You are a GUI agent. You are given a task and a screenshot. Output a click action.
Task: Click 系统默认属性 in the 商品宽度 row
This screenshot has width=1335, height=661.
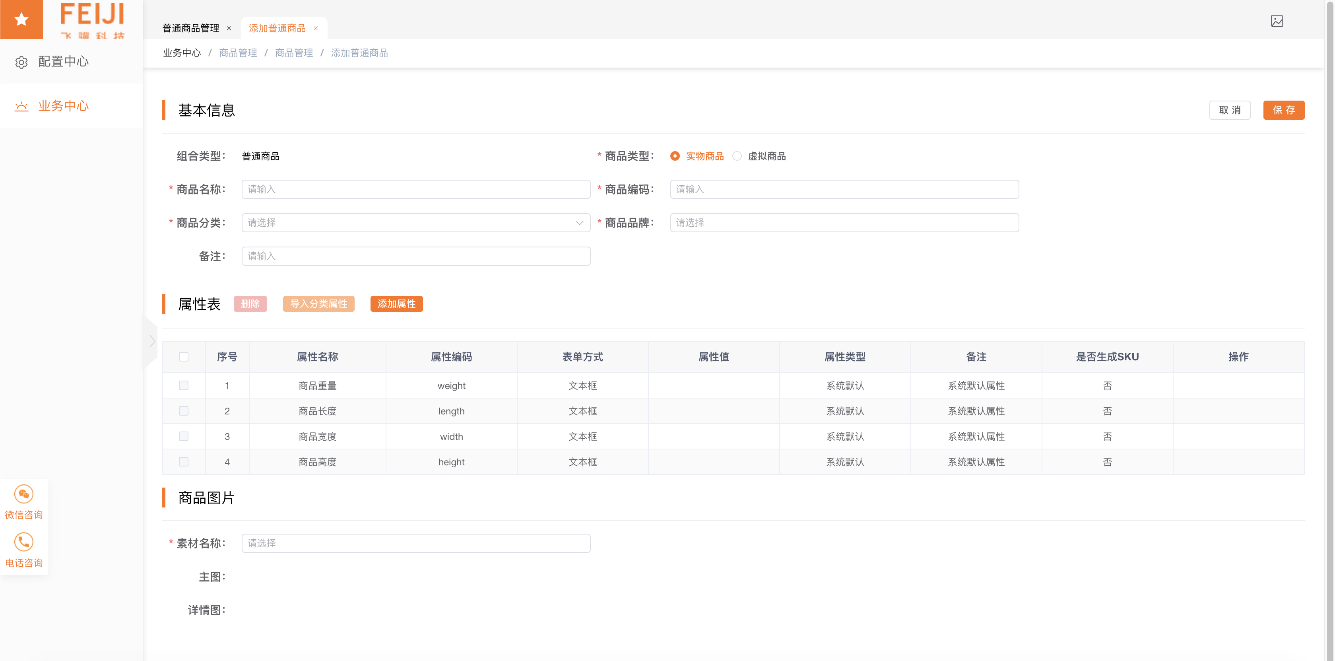point(976,437)
